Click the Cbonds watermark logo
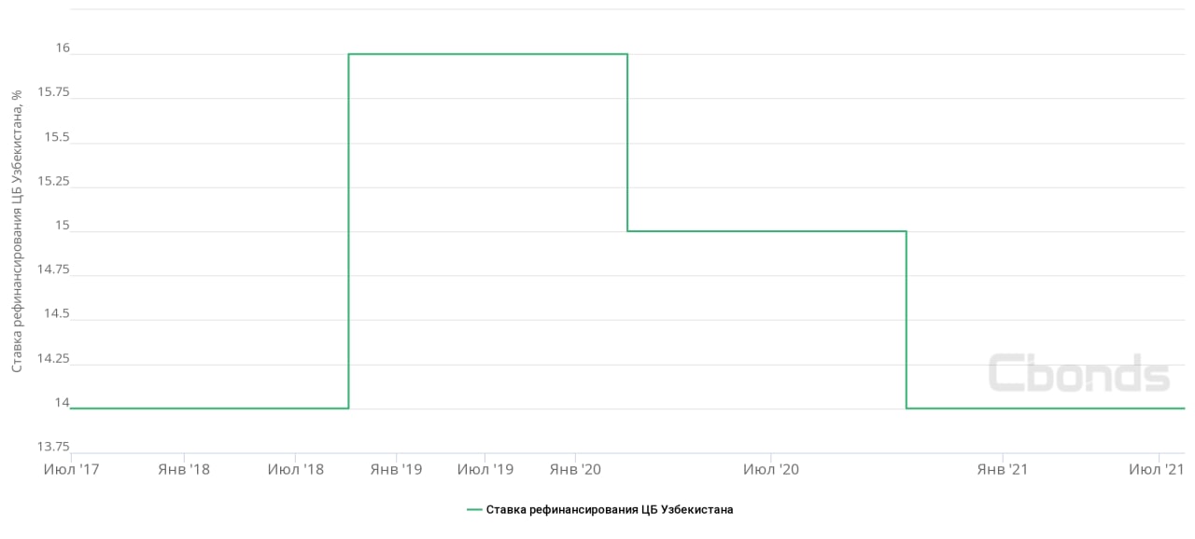 click(1078, 374)
